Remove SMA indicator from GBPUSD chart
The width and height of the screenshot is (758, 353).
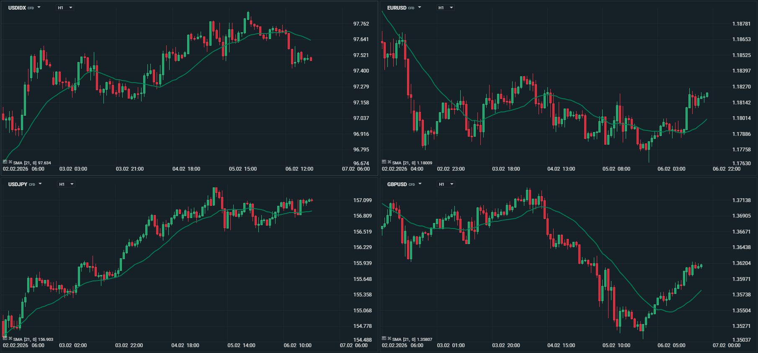click(x=389, y=338)
